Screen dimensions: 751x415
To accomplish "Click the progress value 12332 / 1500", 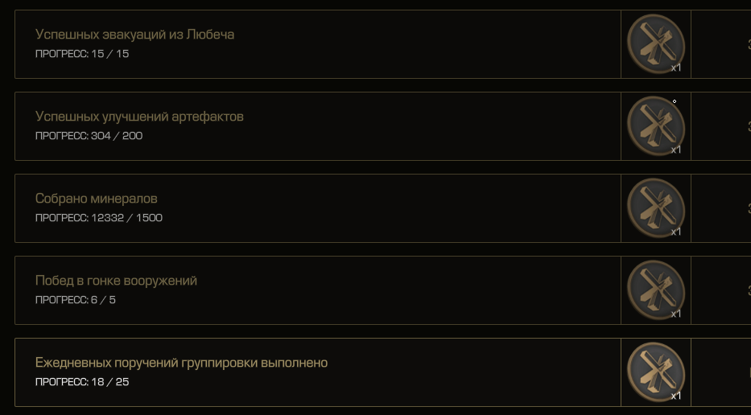I will pos(127,218).
